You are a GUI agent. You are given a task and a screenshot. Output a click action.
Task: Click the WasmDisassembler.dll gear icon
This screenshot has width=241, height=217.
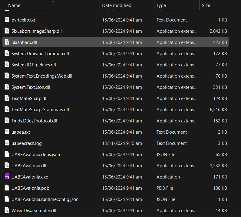7,210
